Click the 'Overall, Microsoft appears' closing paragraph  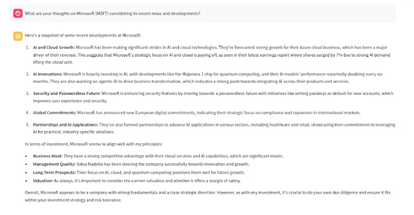pyautogui.click(x=207, y=196)
